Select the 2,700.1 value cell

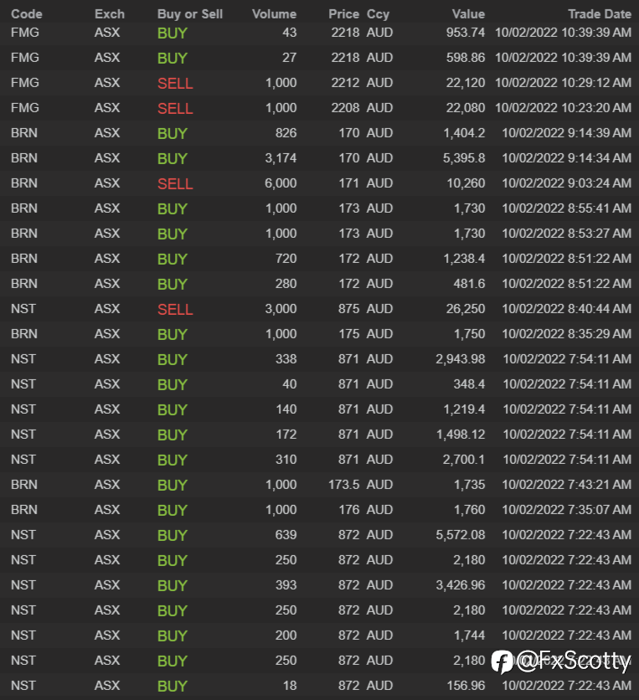pos(463,460)
